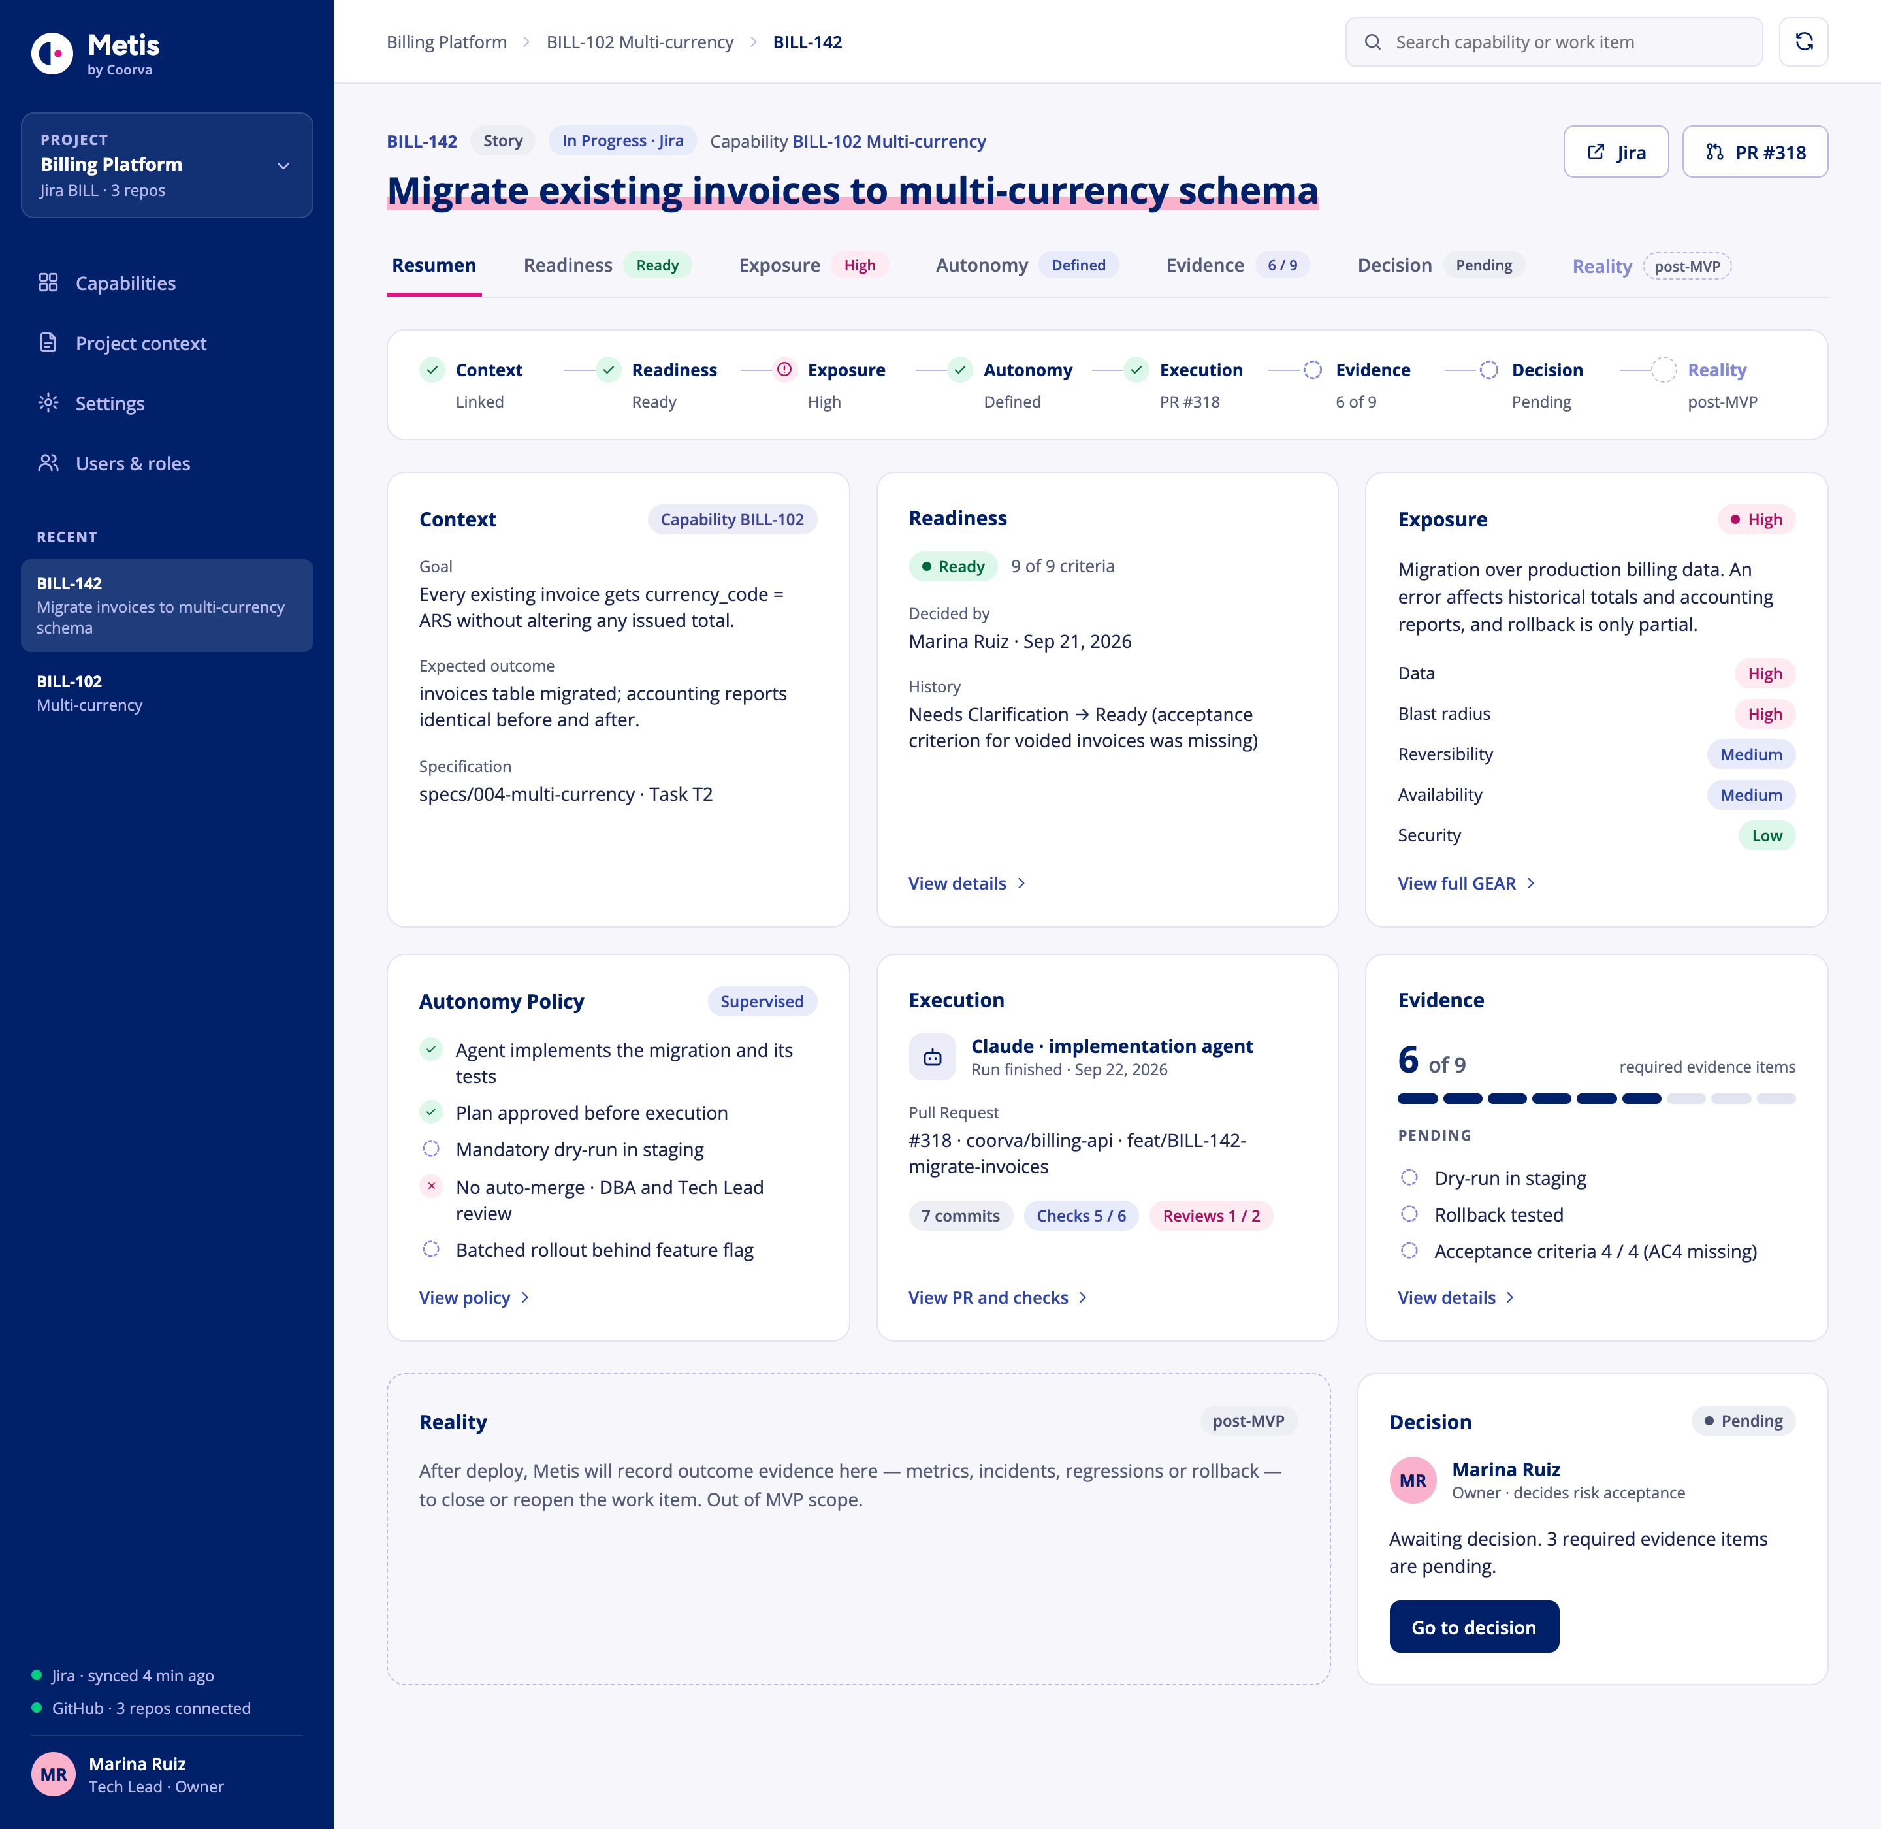This screenshot has height=1829, width=1881.
Task: Open 'View policy' link
Action: coord(475,1297)
